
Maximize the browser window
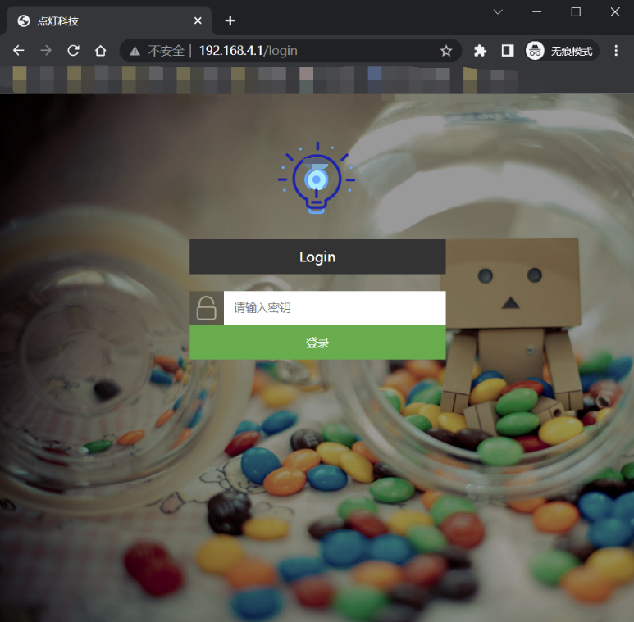click(576, 12)
